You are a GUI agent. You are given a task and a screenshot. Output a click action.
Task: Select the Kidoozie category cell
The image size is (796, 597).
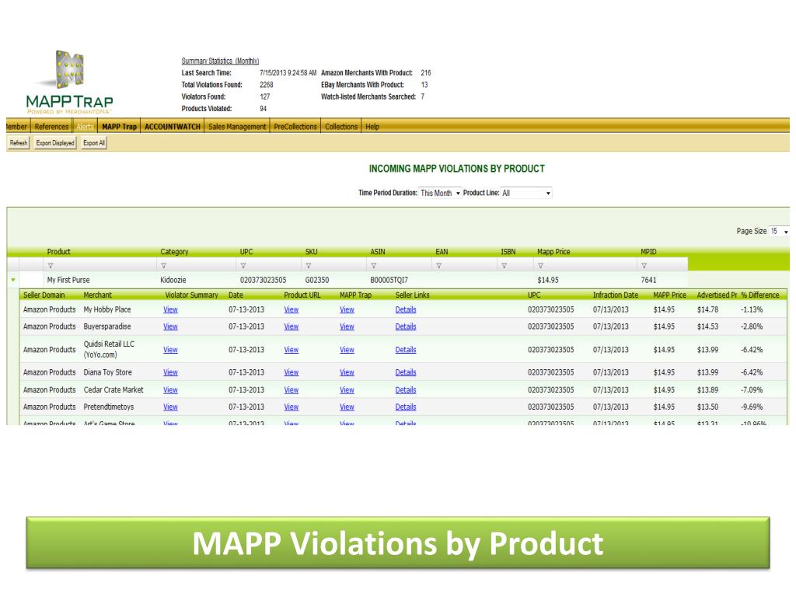tap(173, 280)
